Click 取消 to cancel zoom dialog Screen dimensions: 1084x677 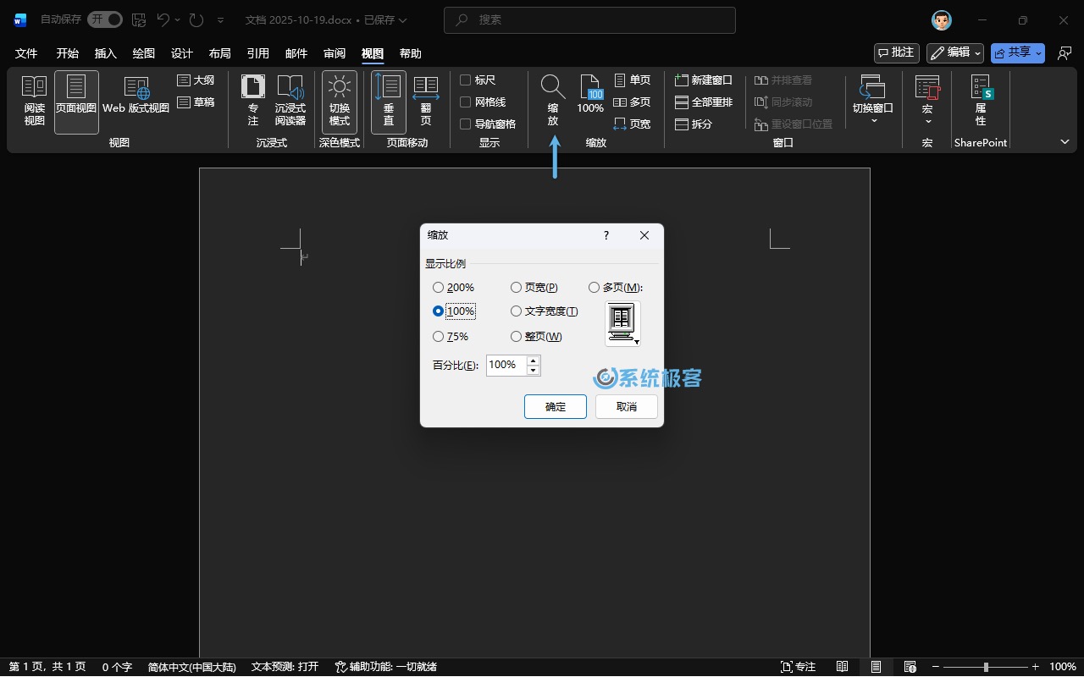(627, 406)
